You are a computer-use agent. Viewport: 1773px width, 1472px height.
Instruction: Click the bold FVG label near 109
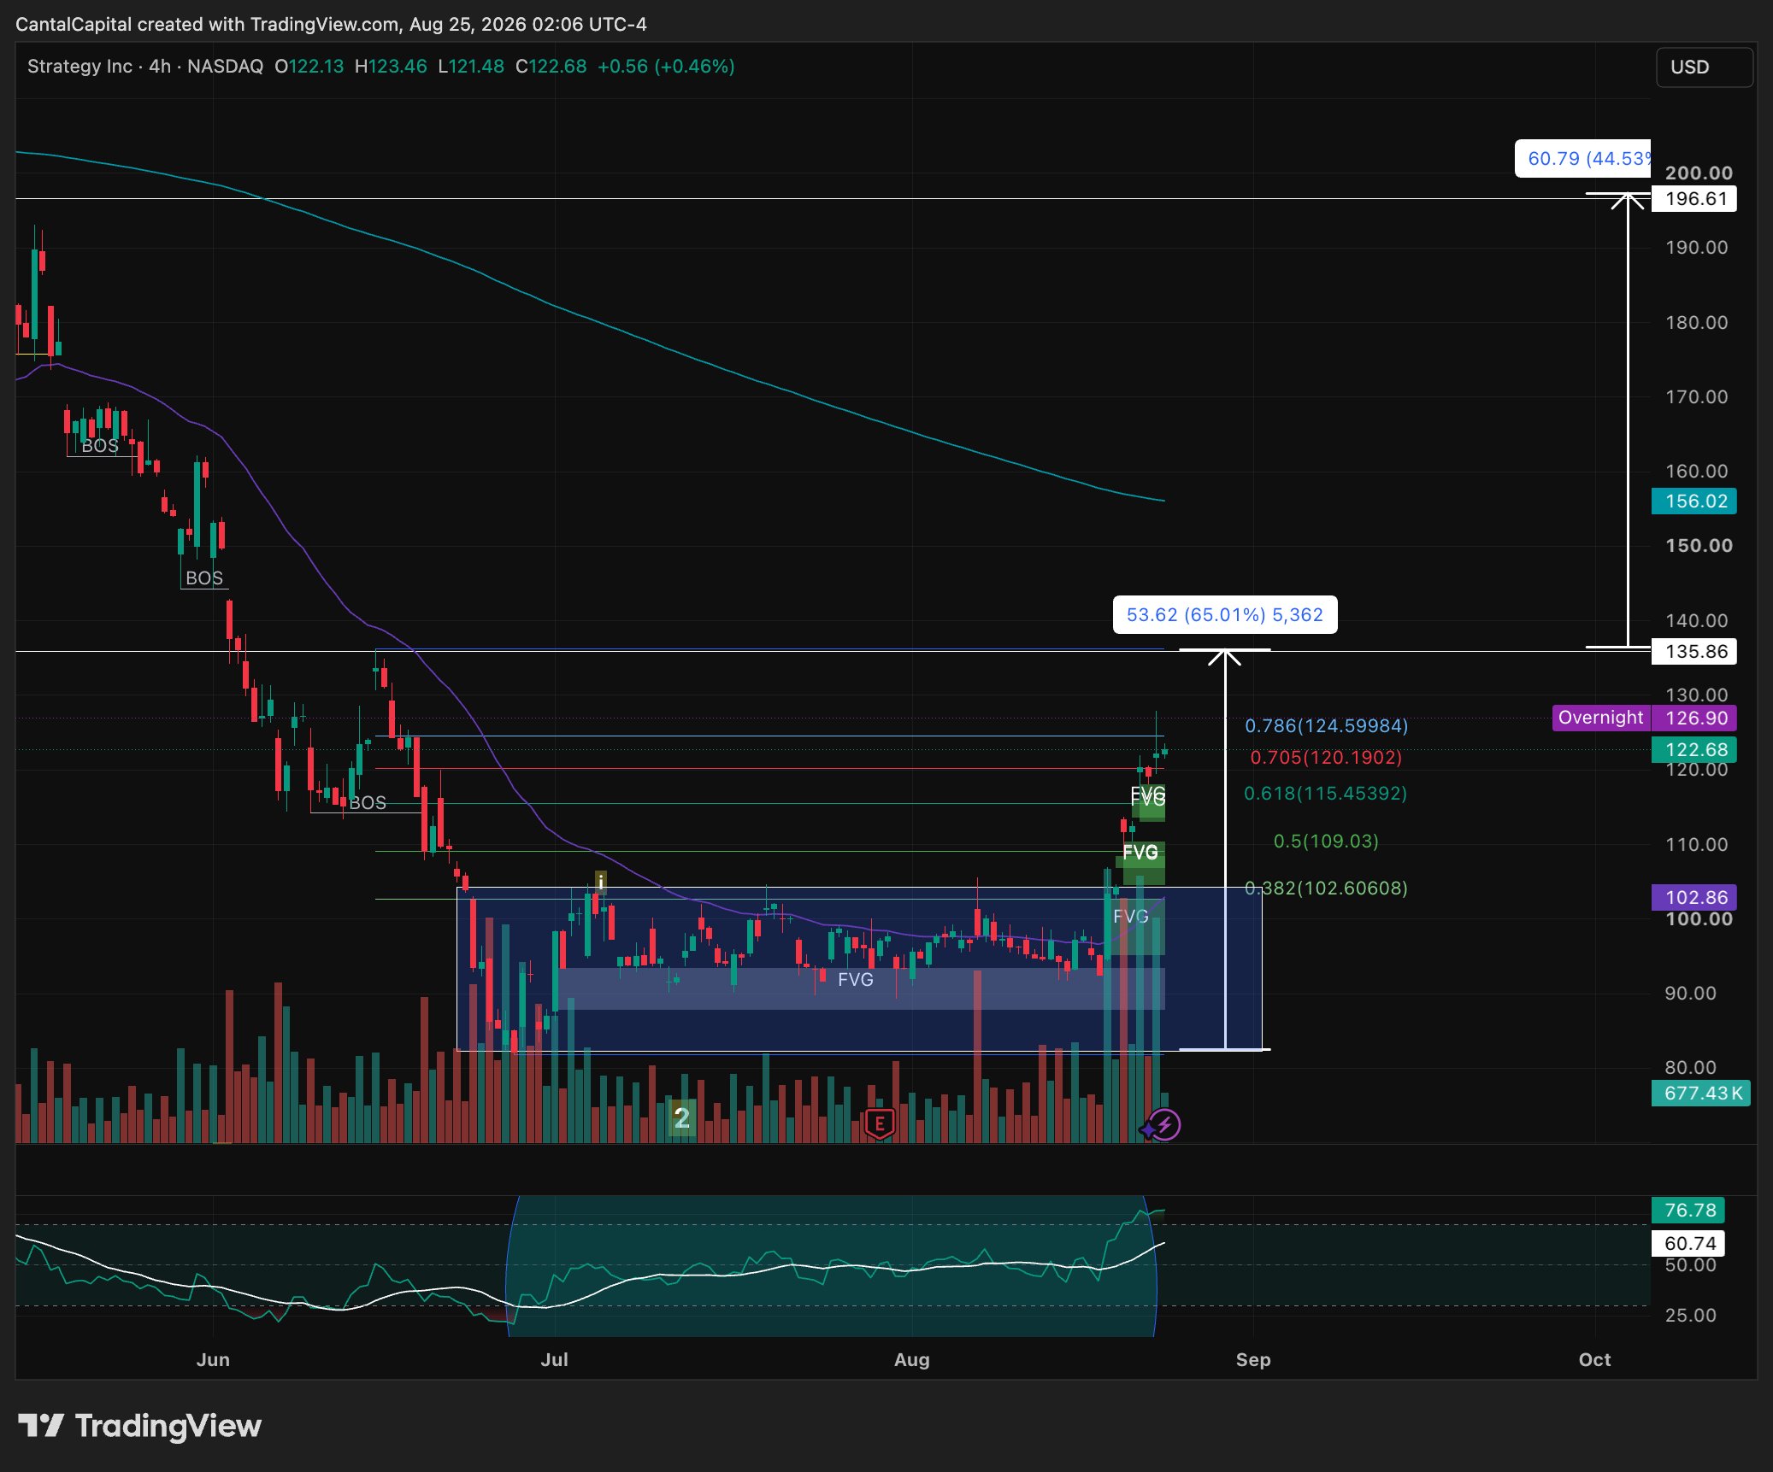(1140, 853)
